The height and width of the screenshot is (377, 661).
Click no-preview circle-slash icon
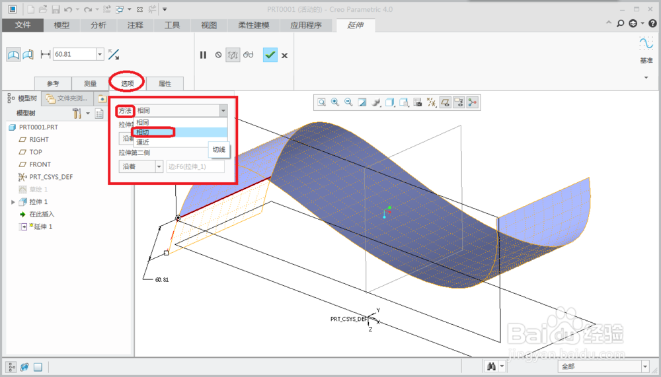pyautogui.click(x=218, y=55)
